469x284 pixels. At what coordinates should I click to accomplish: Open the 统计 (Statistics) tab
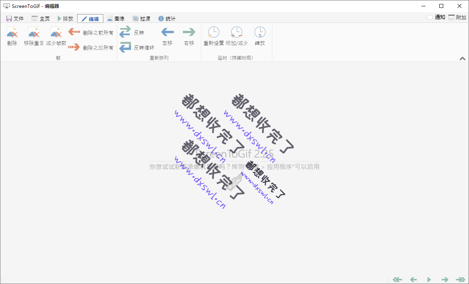tap(167, 19)
